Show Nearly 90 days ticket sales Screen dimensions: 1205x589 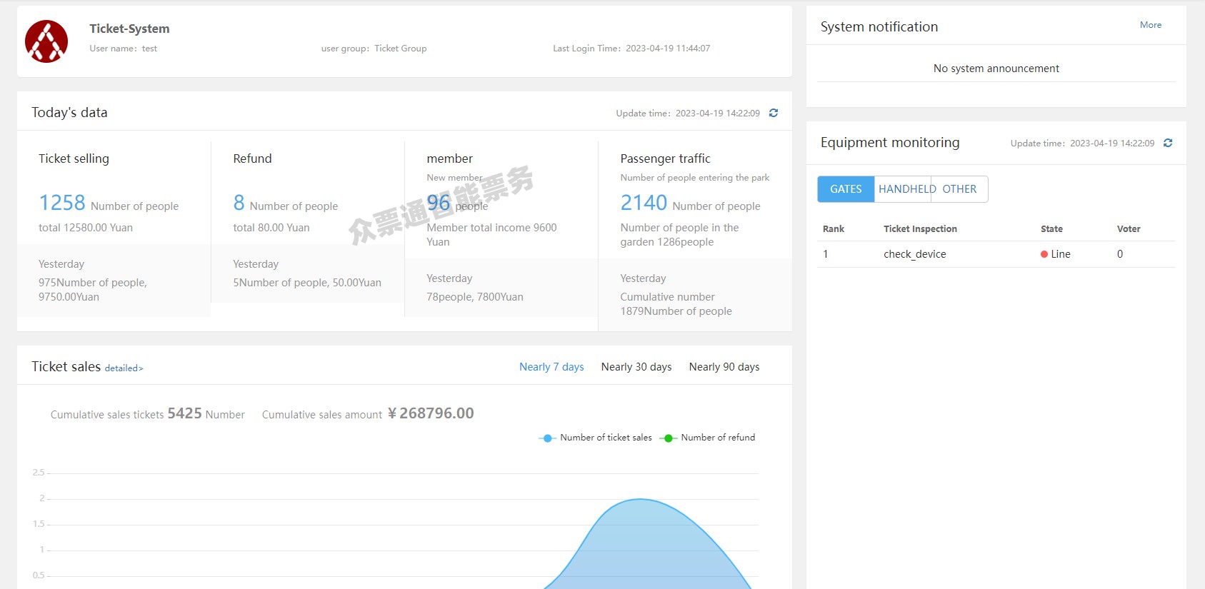tap(724, 367)
